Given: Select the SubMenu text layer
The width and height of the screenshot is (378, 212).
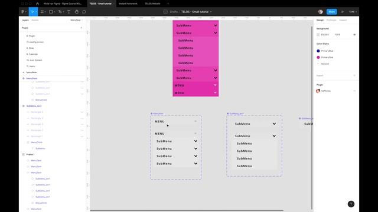Looking at the screenshot, I should click(x=40, y=148).
